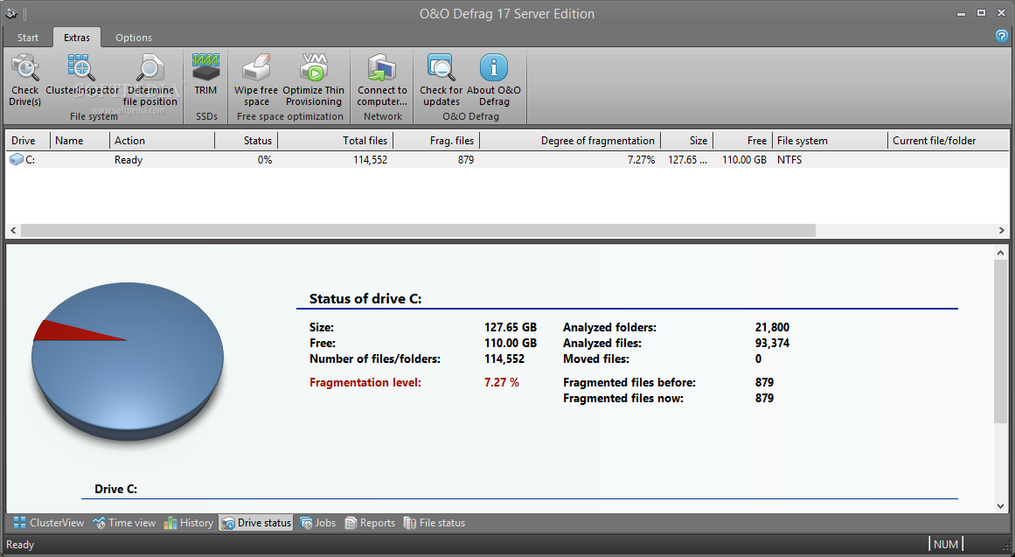Minimize the O&O Defrag window
The height and width of the screenshot is (557, 1015).
tap(962, 13)
